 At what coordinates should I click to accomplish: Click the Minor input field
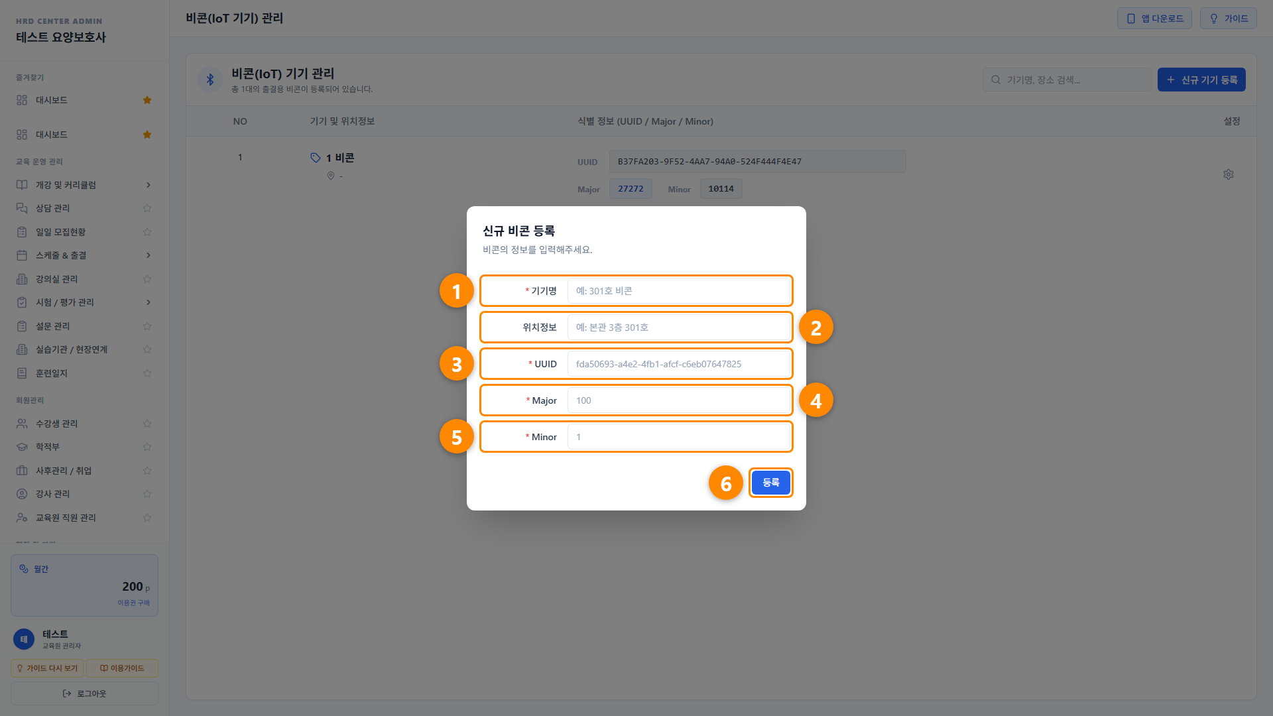point(679,436)
